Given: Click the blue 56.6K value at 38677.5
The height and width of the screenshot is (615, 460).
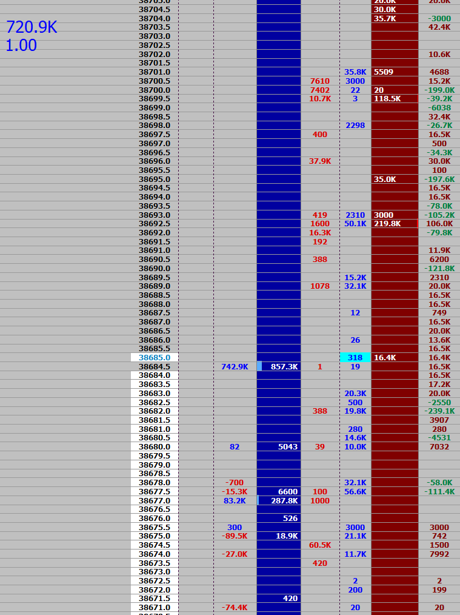Looking at the screenshot, I should click(x=355, y=491).
